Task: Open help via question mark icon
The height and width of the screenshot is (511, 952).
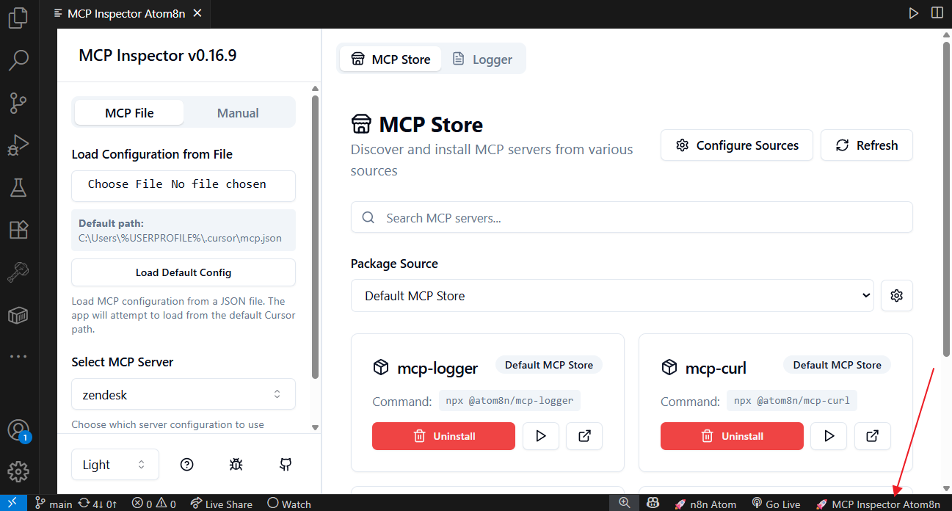Action: coord(187,465)
